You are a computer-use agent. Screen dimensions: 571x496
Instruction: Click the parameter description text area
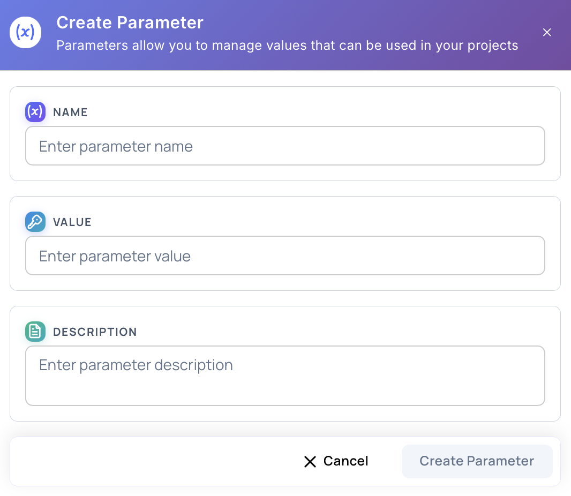[x=285, y=375]
